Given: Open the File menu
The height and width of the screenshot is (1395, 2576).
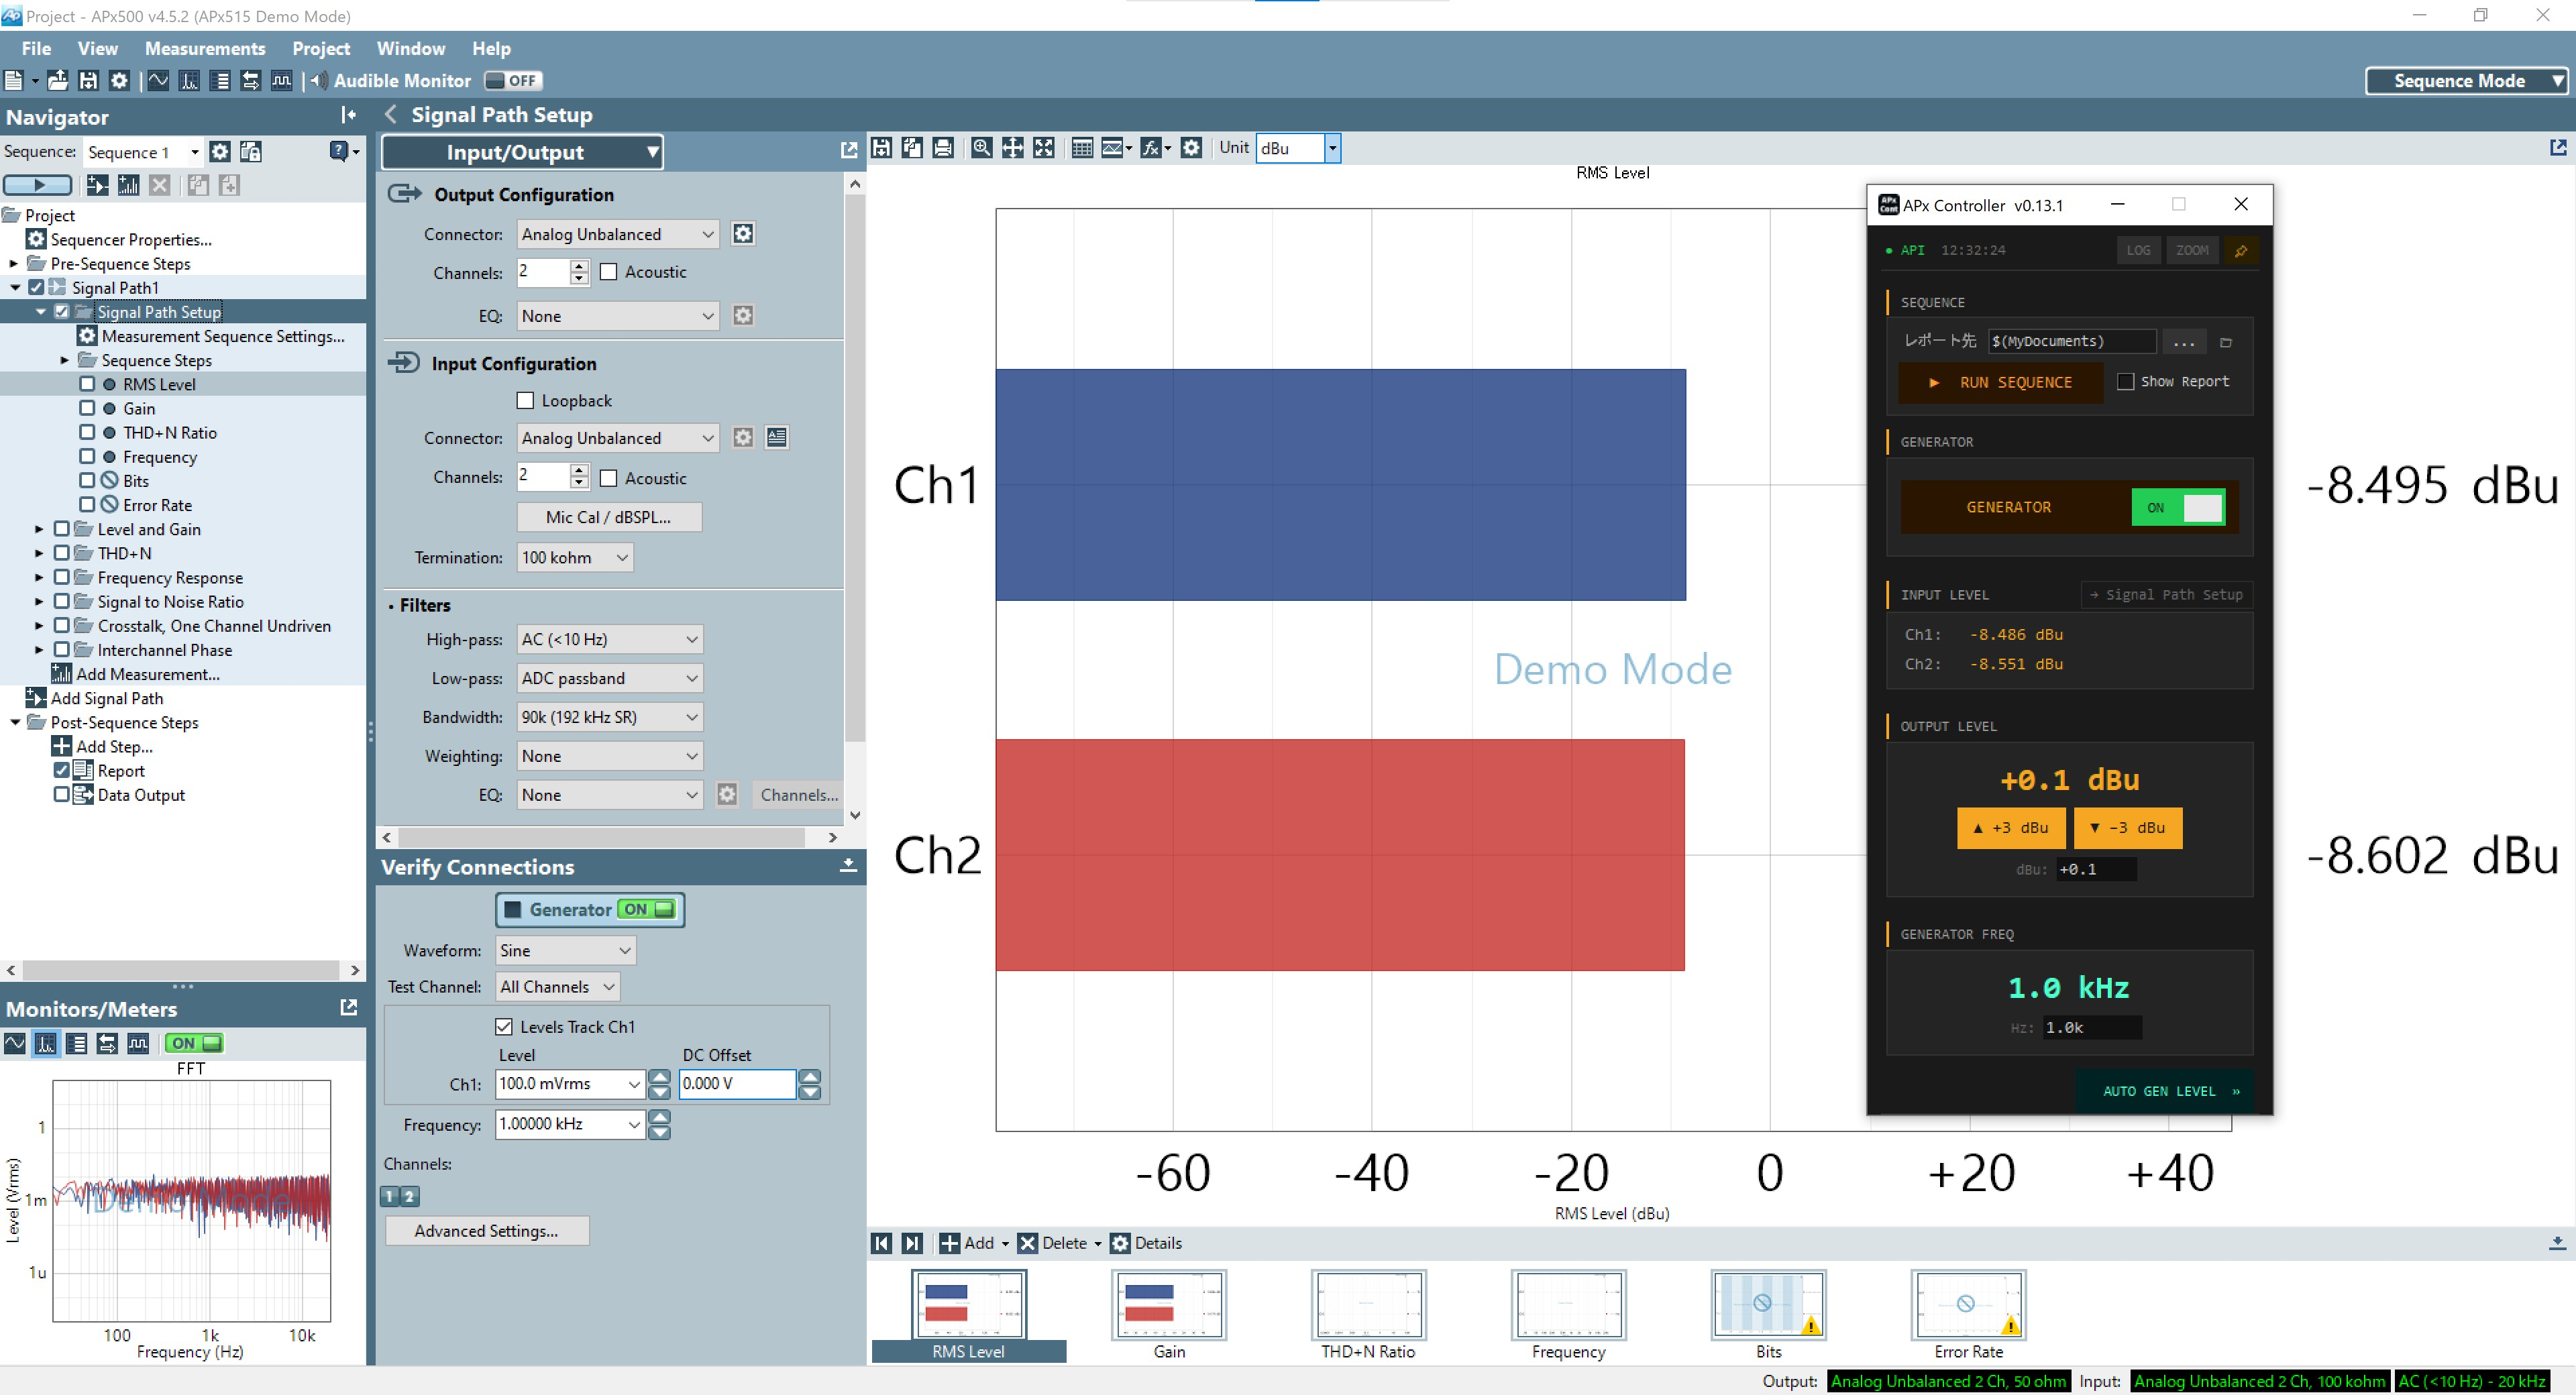Looking at the screenshot, I should [36, 48].
